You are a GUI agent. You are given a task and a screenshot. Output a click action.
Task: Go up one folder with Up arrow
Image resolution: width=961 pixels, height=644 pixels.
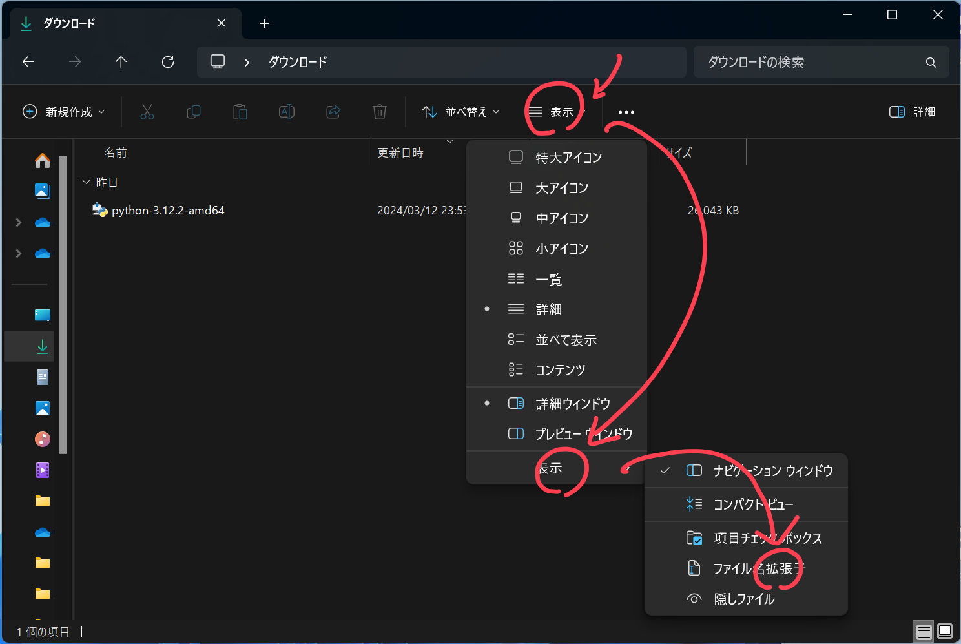(121, 62)
